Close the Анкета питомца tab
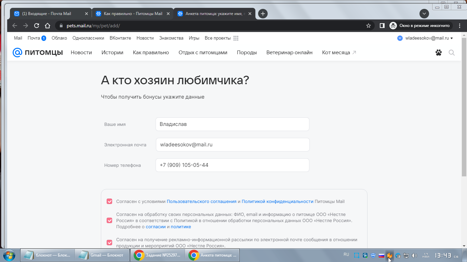This screenshot has width=467, height=262. coord(250,14)
